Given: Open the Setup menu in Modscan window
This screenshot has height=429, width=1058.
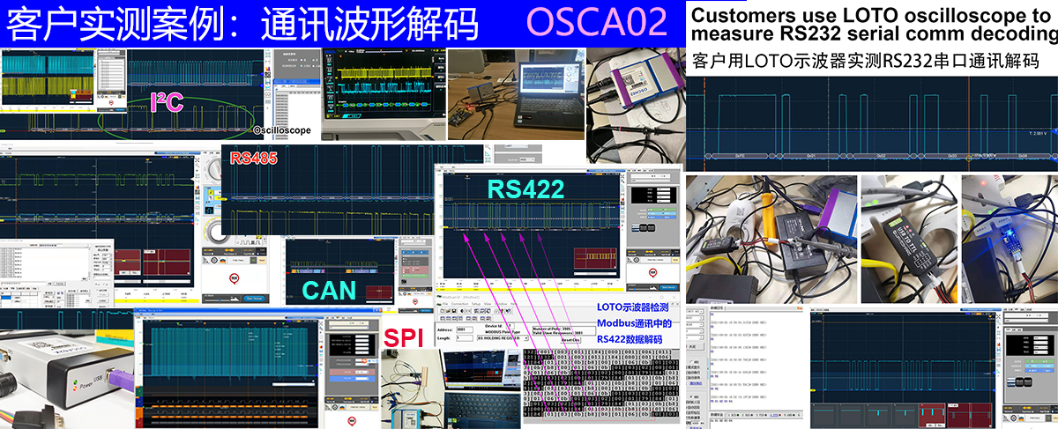Looking at the screenshot, I should pyautogui.click(x=476, y=304).
